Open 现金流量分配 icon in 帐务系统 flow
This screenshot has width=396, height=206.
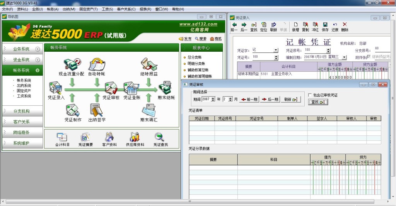[x=72, y=64]
